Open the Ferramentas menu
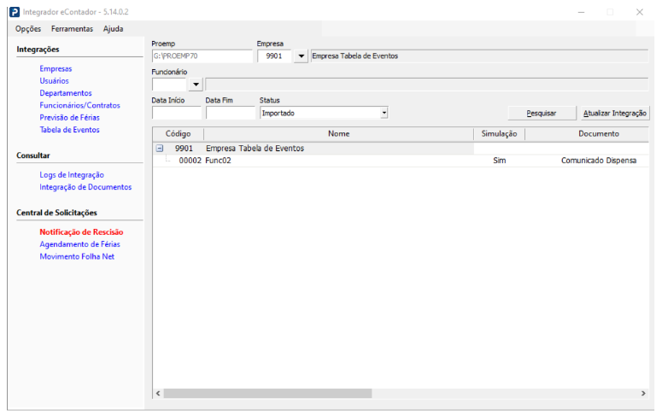The width and height of the screenshot is (662, 416). [x=73, y=29]
